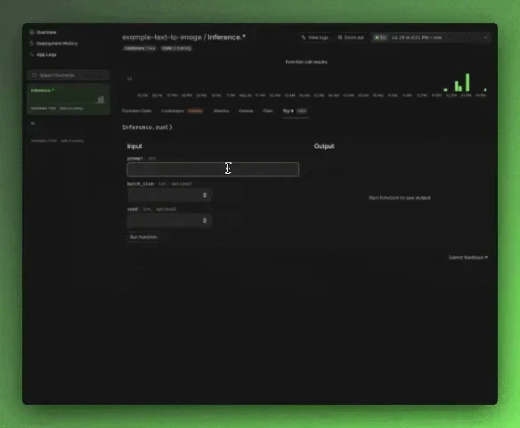Switch to the Function Calls tab
This screenshot has height=428, width=520.
click(x=136, y=111)
